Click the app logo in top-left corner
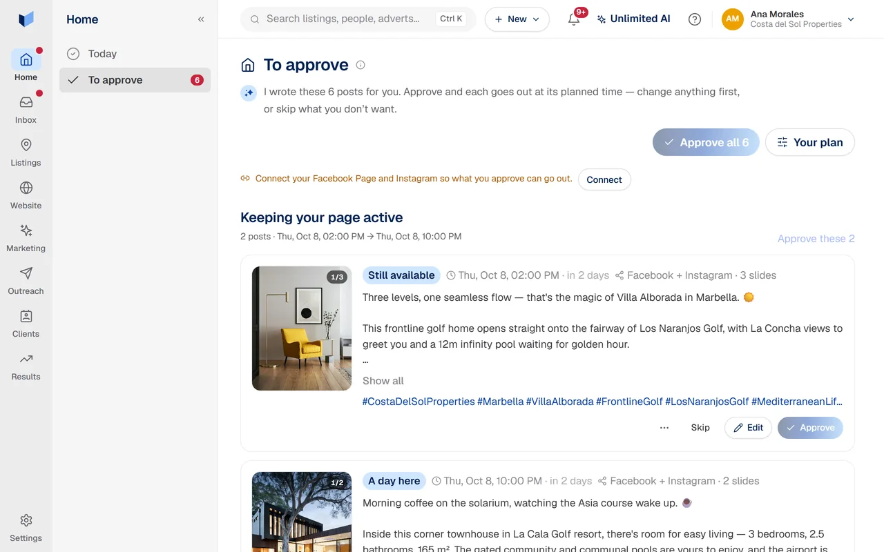884x552 pixels. [x=26, y=19]
